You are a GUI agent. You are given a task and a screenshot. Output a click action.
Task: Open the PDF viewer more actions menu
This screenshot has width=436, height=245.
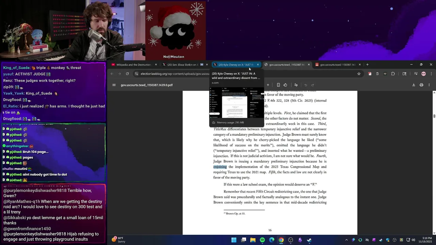coord(429,85)
